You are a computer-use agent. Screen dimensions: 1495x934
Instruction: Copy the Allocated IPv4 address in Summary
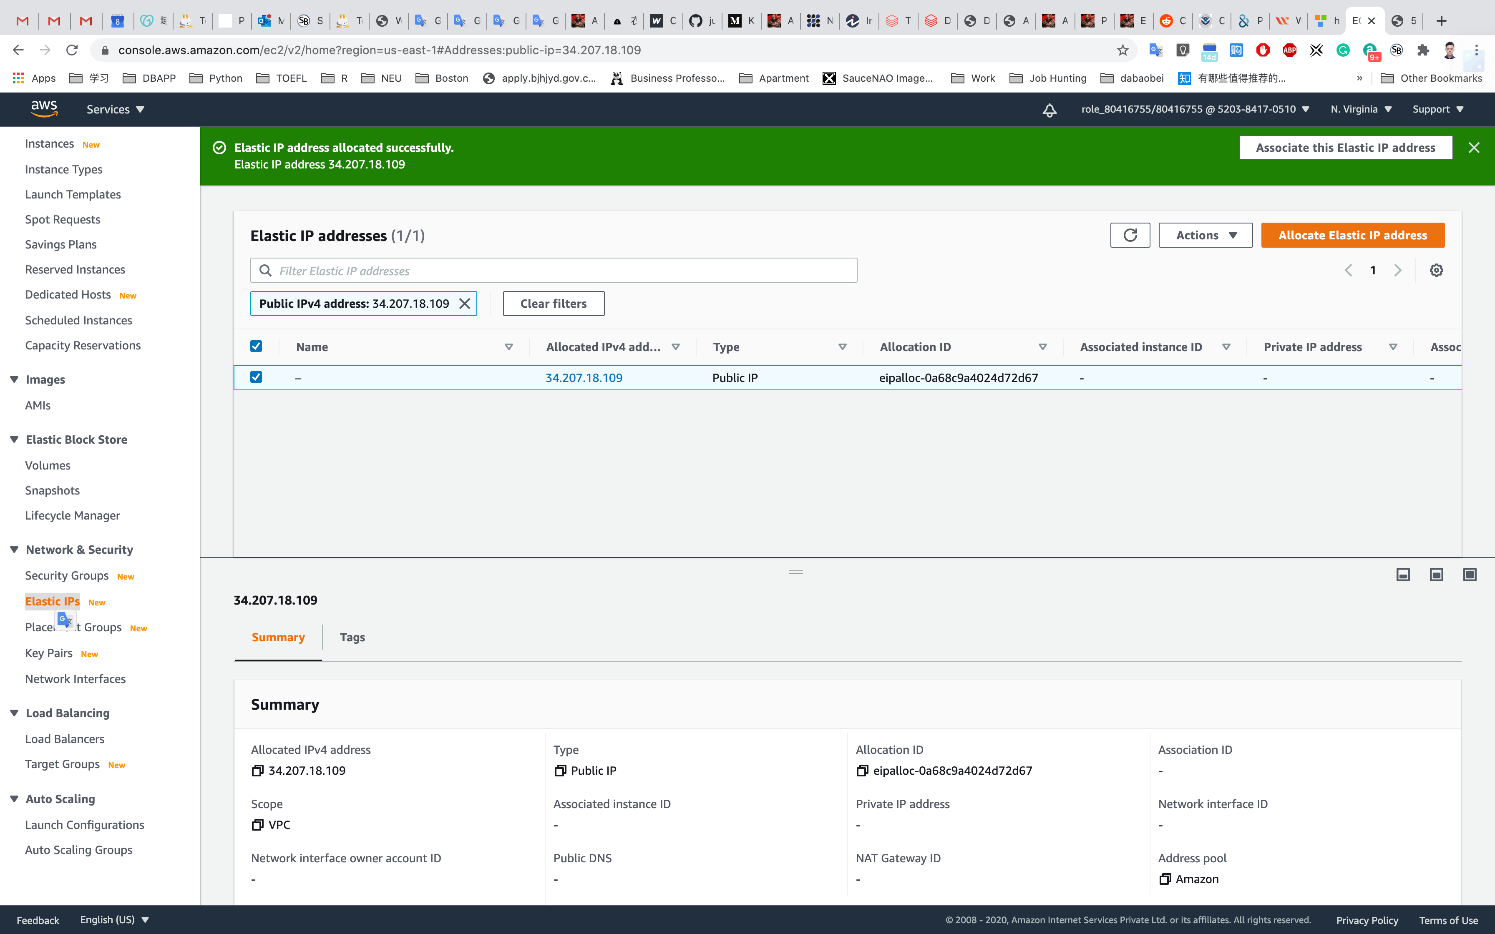click(x=257, y=770)
